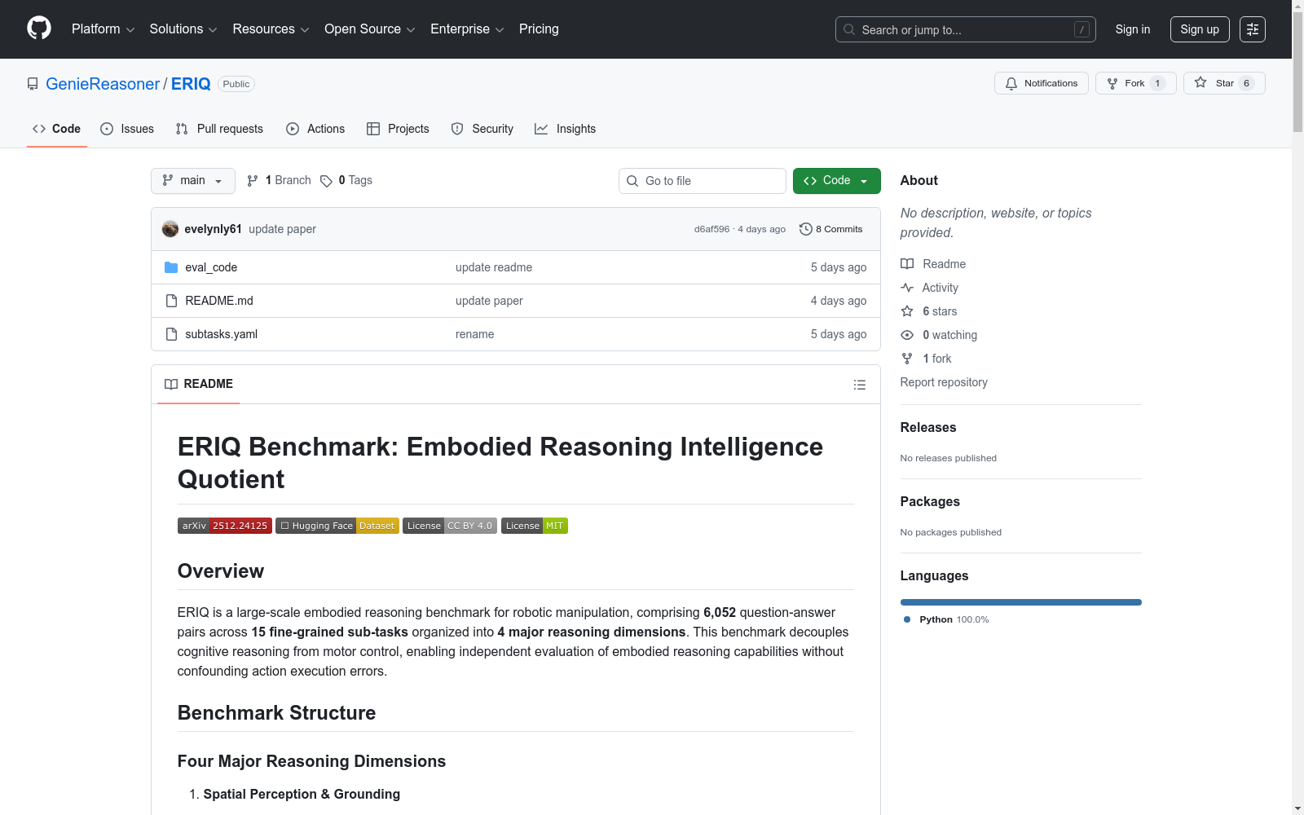The height and width of the screenshot is (815, 1304).
Task: Click the eval_code folder icon
Action: point(171,267)
